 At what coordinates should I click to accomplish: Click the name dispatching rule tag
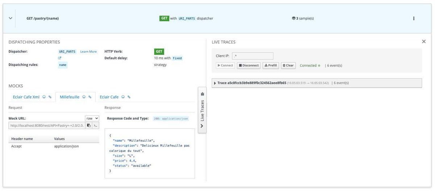pyautogui.click(x=63, y=65)
